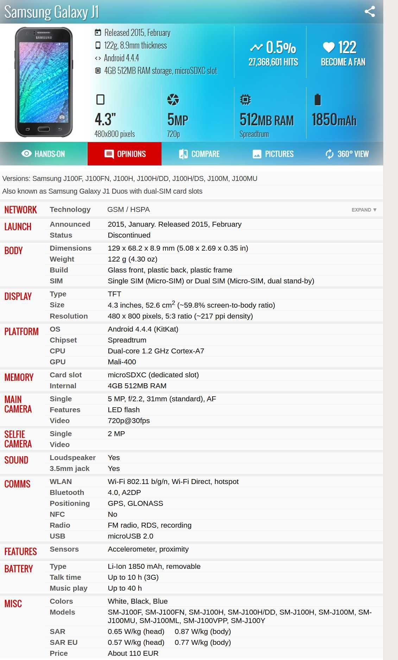Click the phone weight and thickness icon
This screenshot has height=660, width=398.
98,45
